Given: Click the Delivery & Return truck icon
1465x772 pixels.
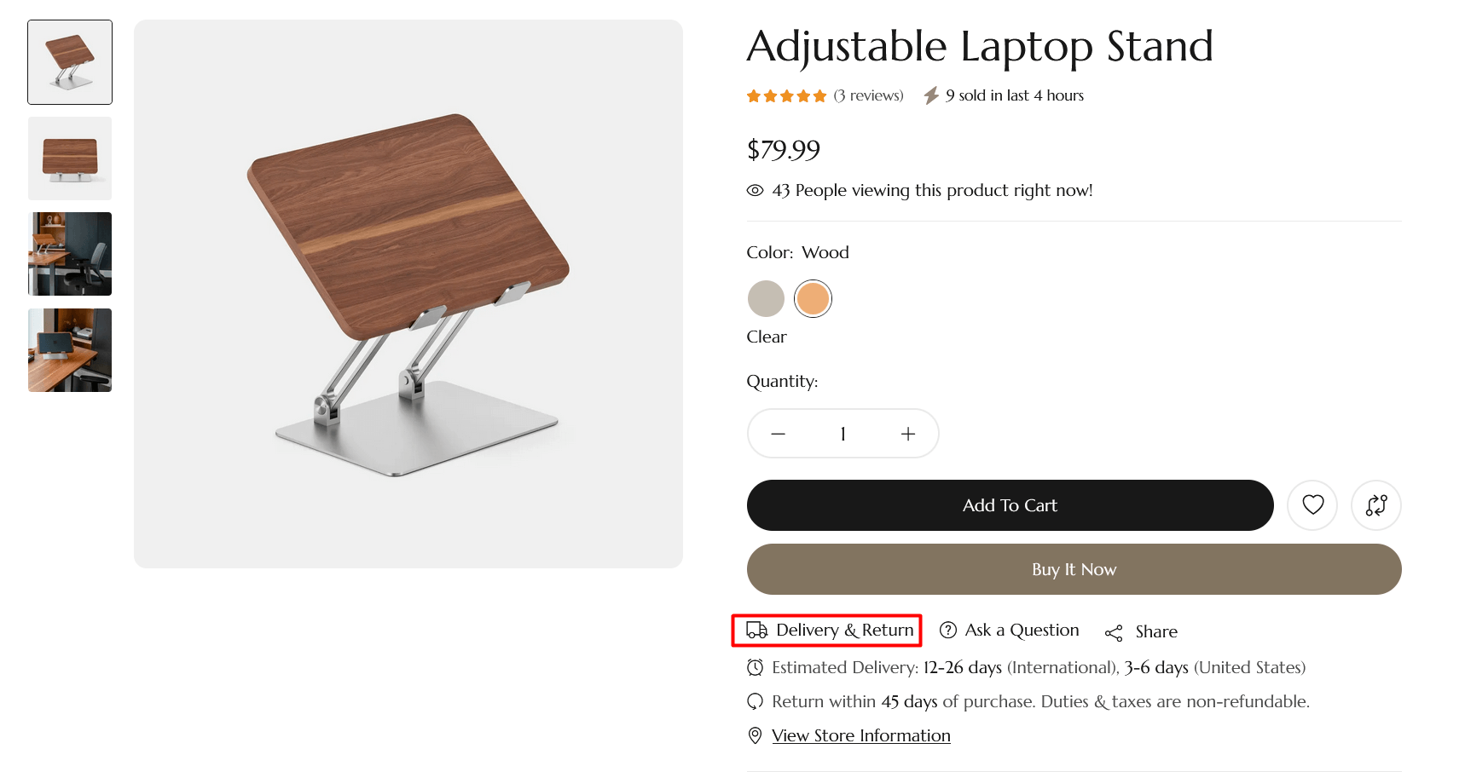Looking at the screenshot, I should pyautogui.click(x=756, y=631).
